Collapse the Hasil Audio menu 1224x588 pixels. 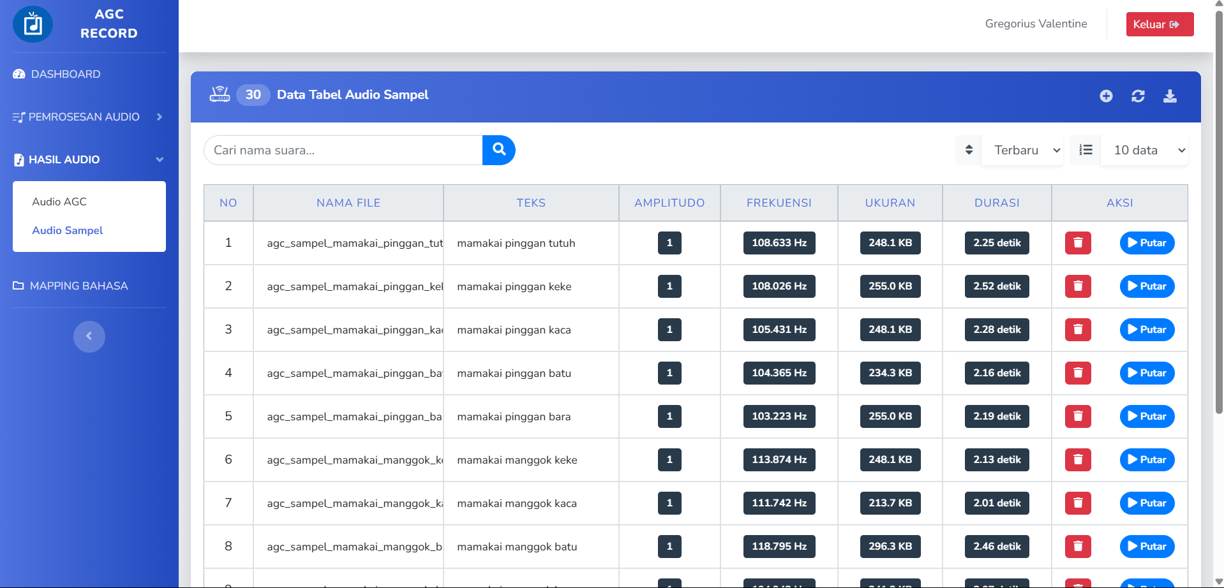click(x=89, y=159)
